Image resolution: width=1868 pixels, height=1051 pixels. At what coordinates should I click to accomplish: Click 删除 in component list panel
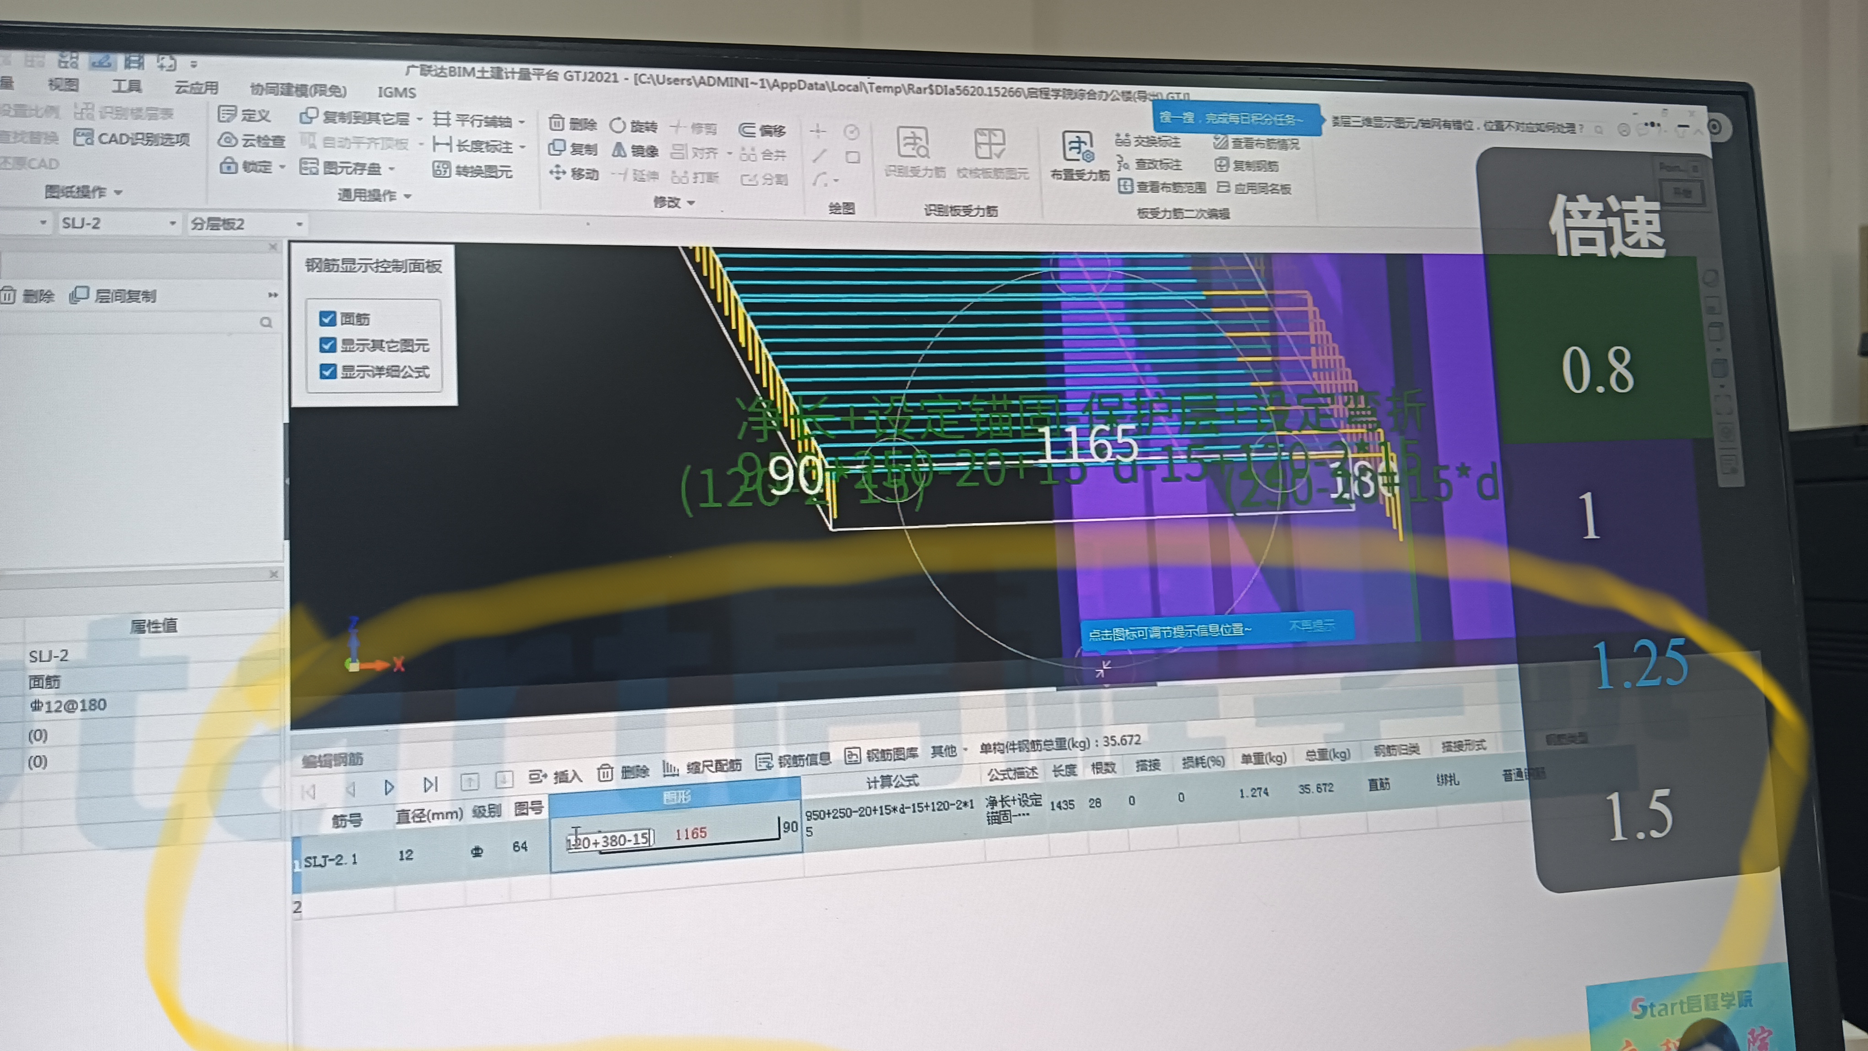(x=27, y=296)
